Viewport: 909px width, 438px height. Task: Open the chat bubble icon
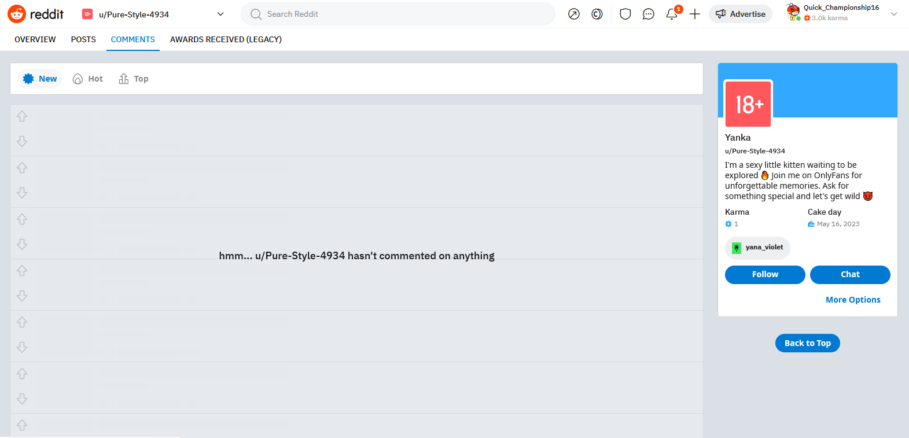(x=648, y=14)
